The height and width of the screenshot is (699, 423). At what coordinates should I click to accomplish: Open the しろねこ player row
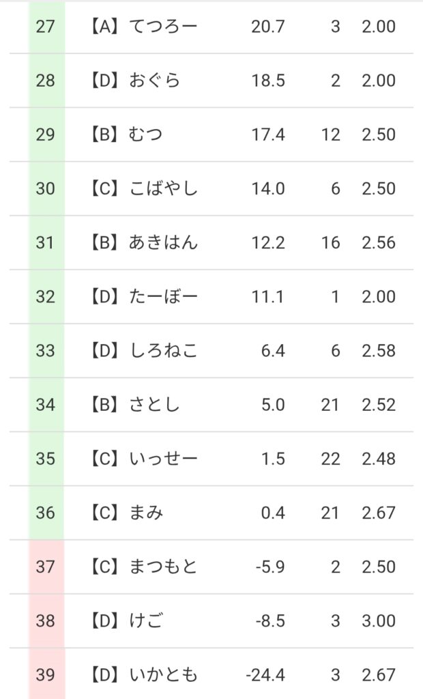pyautogui.click(x=163, y=351)
